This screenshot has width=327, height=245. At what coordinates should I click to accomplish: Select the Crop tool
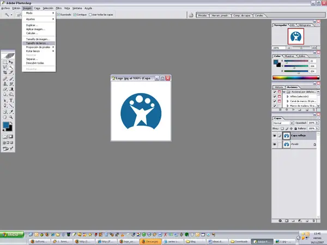click(x=5, y=72)
